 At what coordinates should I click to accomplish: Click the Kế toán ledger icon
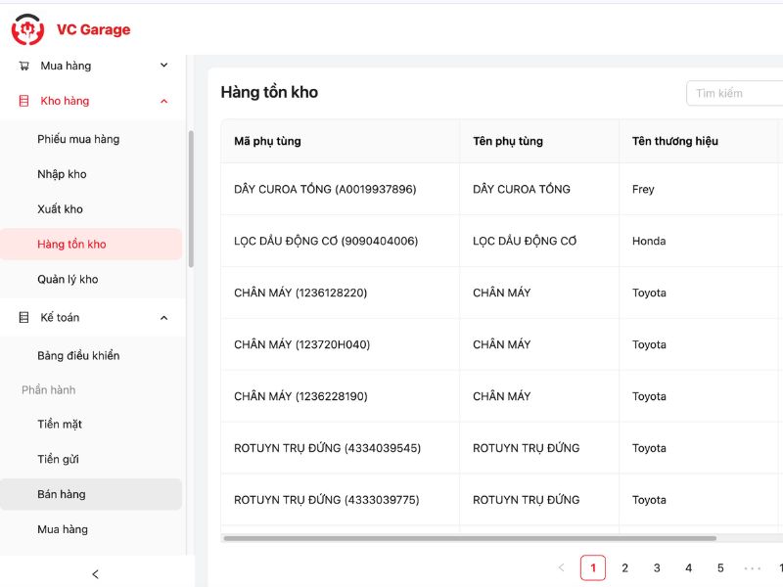click(23, 318)
